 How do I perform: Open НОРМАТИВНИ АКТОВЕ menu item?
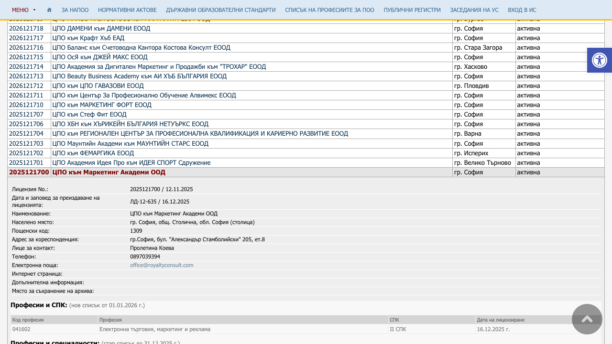click(127, 10)
